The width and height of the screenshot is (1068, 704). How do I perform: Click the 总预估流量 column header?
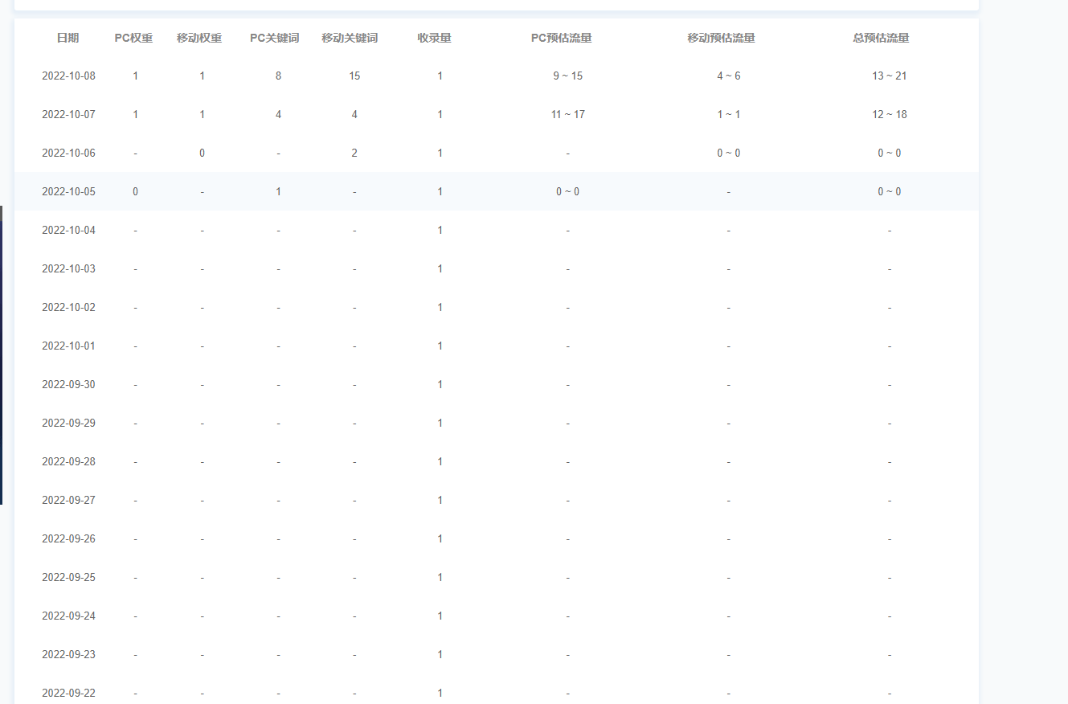882,38
